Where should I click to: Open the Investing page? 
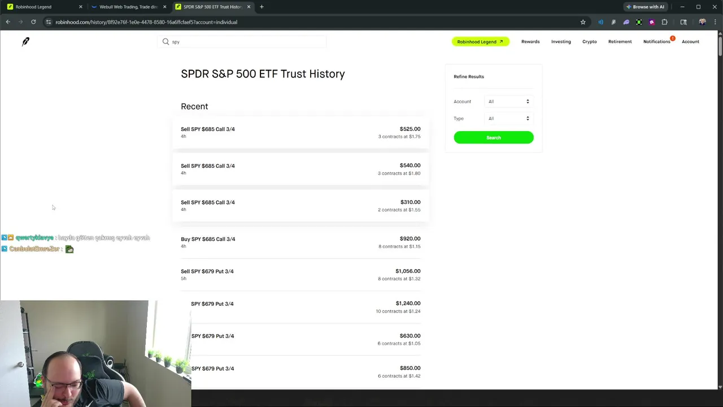click(x=561, y=41)
